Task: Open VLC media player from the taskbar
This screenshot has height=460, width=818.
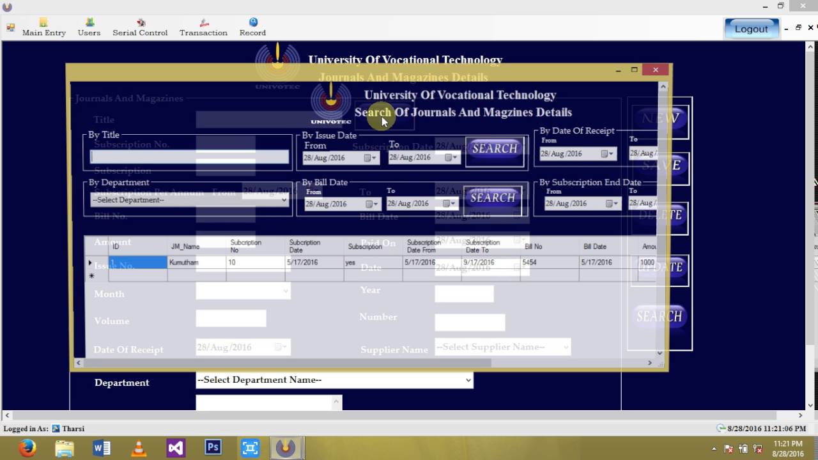Action: (x=139, y=448)
